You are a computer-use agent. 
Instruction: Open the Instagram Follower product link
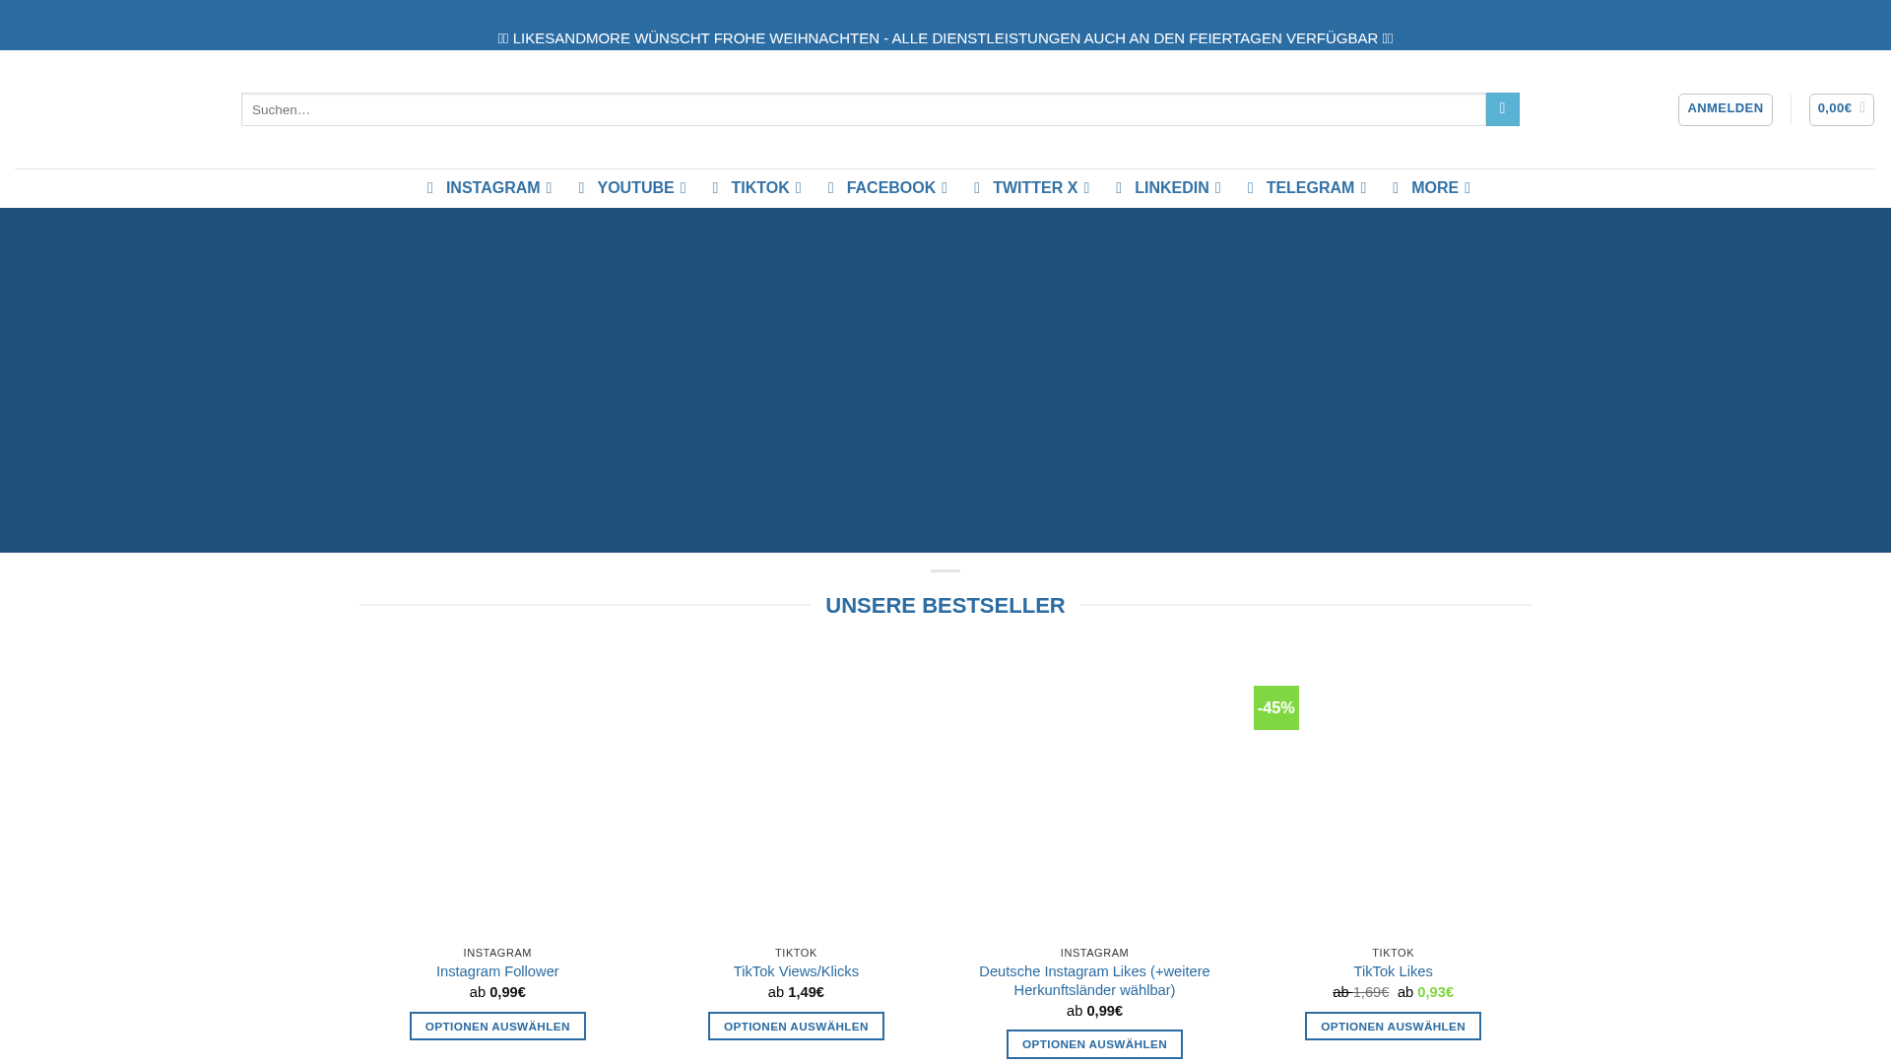tap(497, 971)
